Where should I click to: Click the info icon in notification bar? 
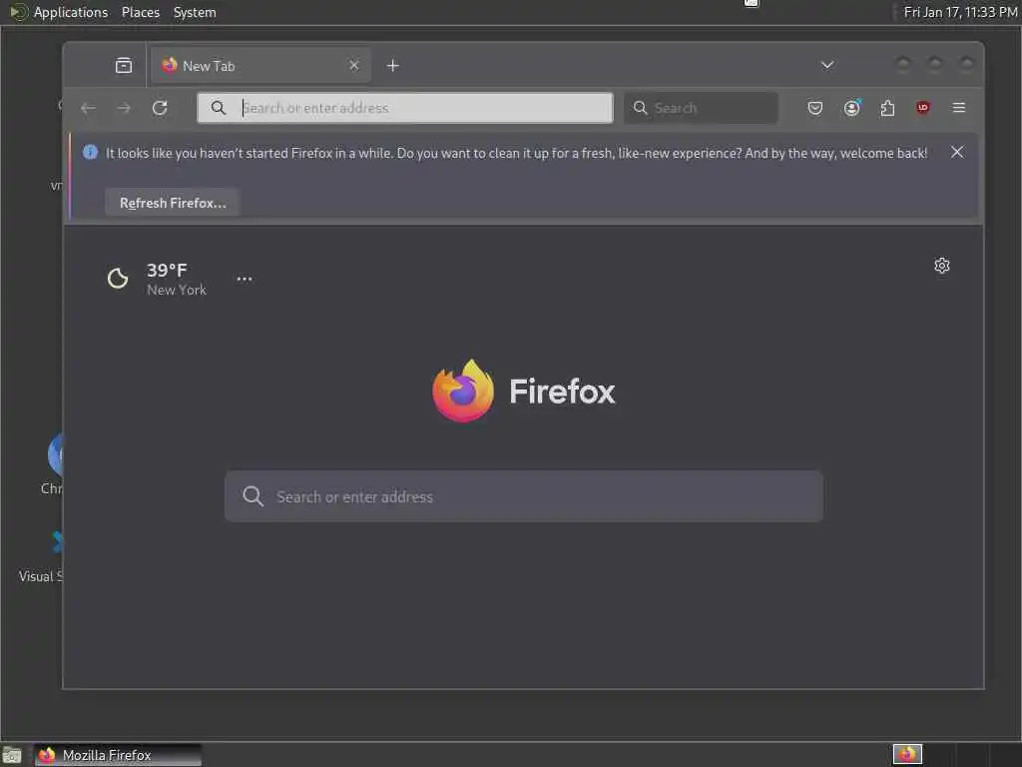click(x=90, y=152)
